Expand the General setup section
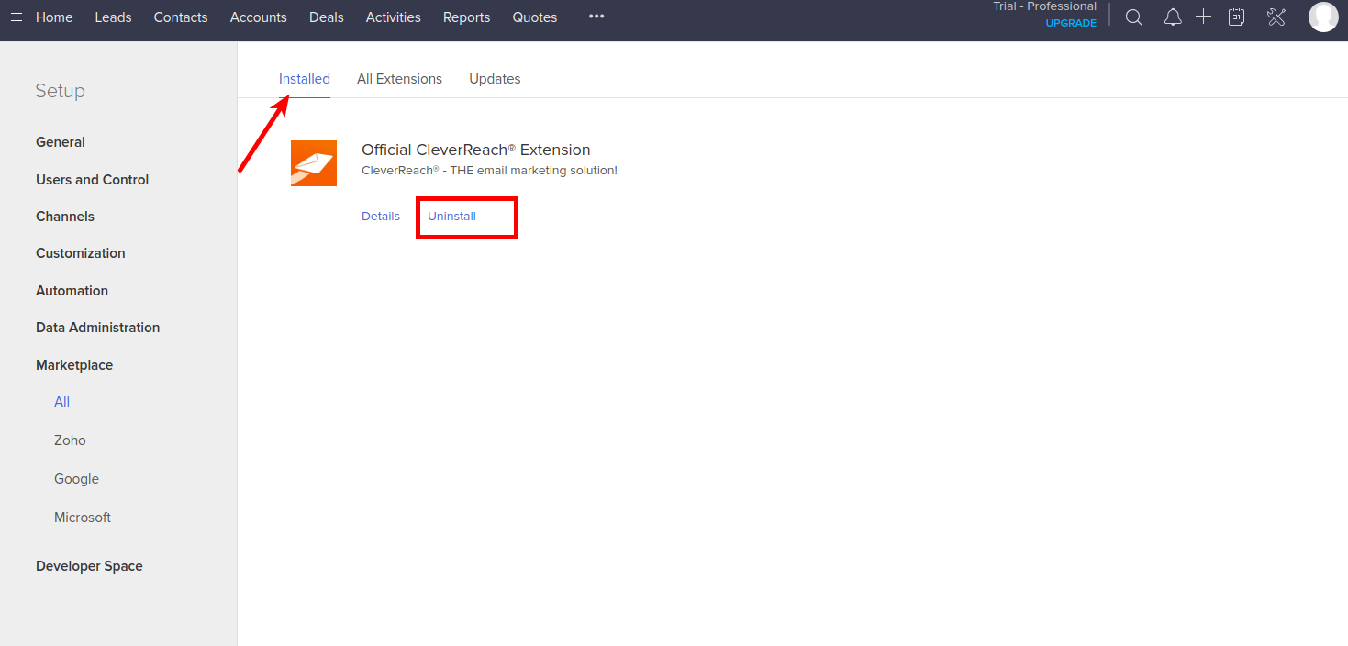Image resolution: width=1348 pixels, height=646 pixels. [x=61, y=142]
